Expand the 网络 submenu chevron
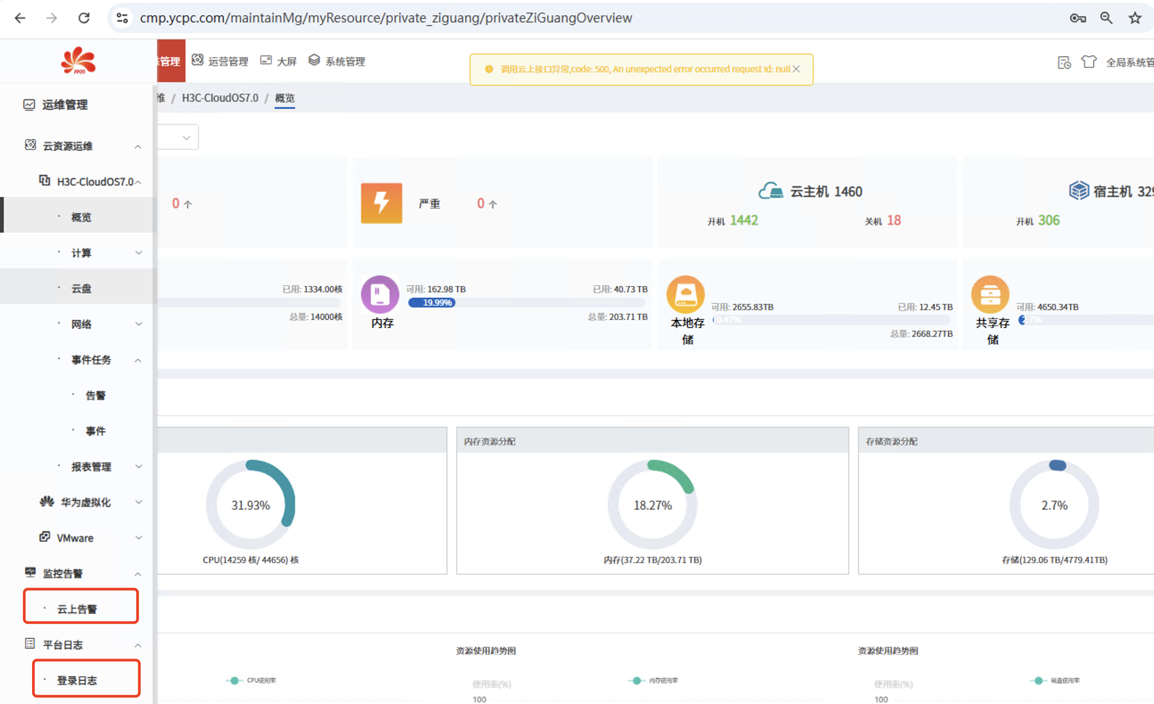This screenshot has width=1154, height=704. pyautogui.click(x=139, y=323)
